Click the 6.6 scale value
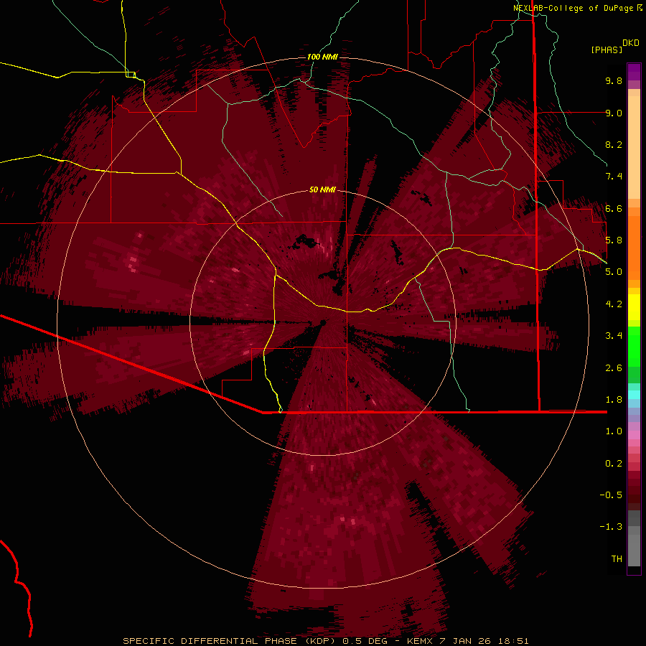646x646 pixels. [614, 208]
